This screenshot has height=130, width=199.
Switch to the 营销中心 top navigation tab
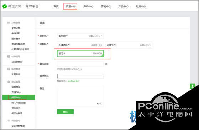pyautogui.click(x=106, y=6)
